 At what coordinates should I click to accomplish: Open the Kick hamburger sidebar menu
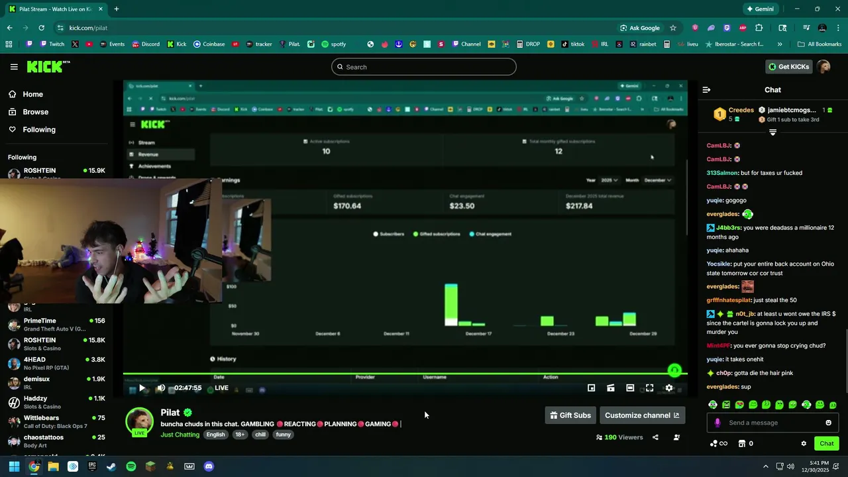pyautogui.click(x=14, y=67)
